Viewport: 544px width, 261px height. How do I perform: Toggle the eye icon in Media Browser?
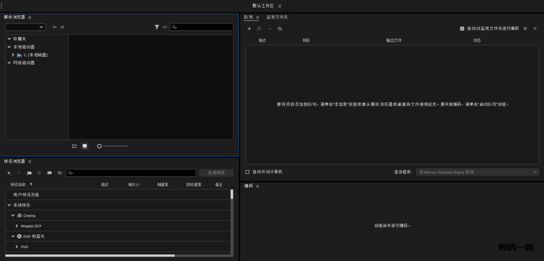(x=165, y=27)
